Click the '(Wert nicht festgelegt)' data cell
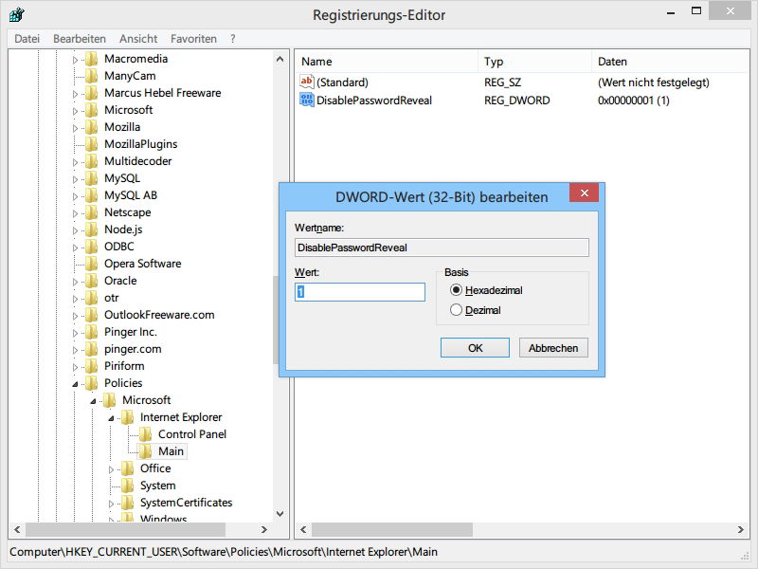Viewport: 758px width, 569px height. 653,83
